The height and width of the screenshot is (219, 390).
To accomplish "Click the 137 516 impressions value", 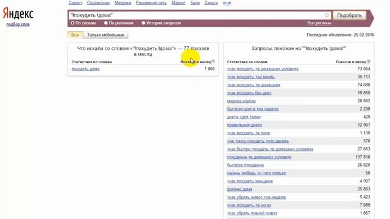I will tap(363, 157).
